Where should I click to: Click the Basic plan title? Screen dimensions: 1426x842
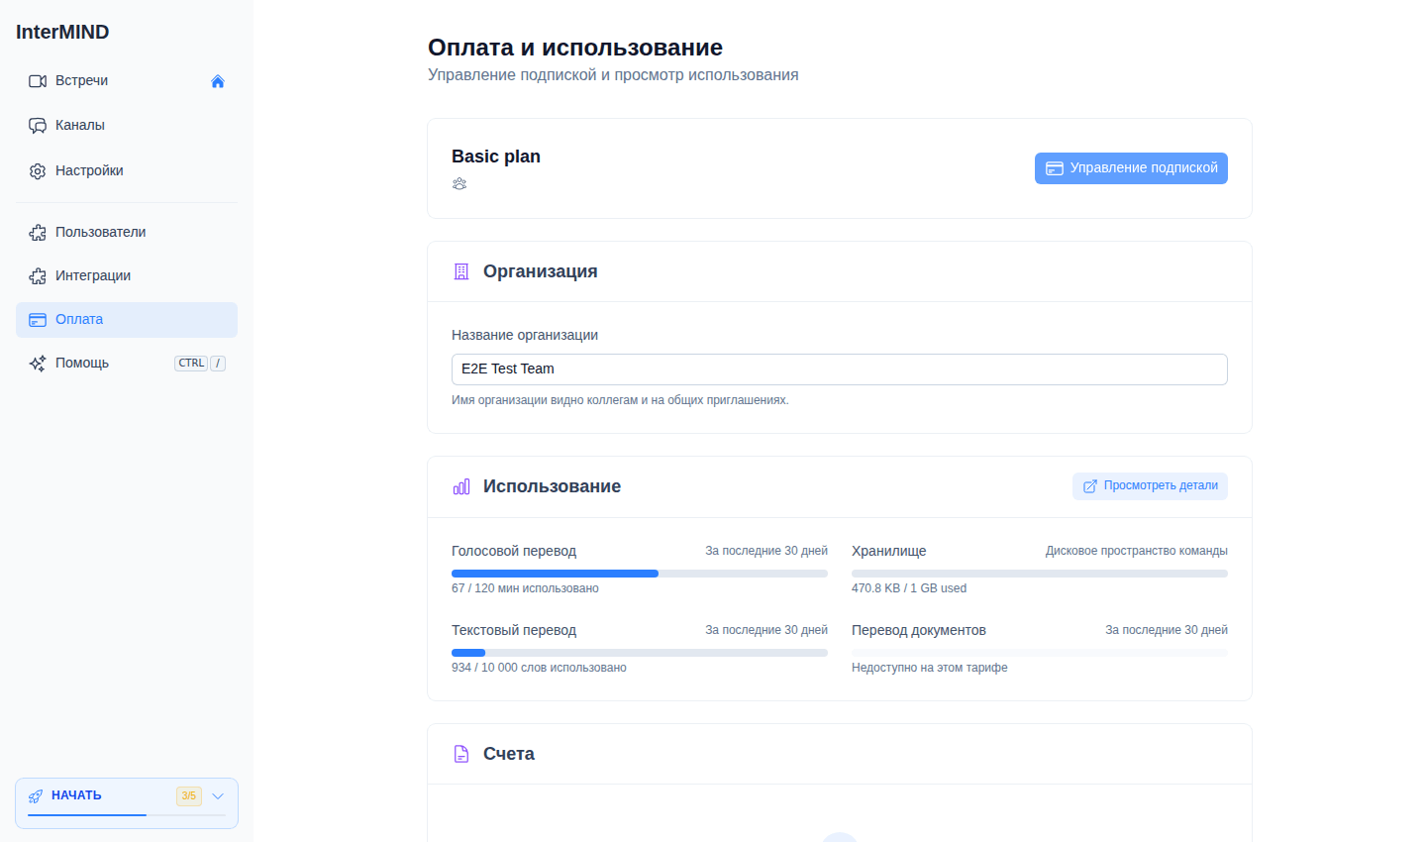pos(496,157)
